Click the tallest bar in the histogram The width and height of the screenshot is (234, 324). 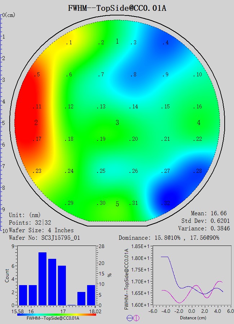[x=42, y=279]
